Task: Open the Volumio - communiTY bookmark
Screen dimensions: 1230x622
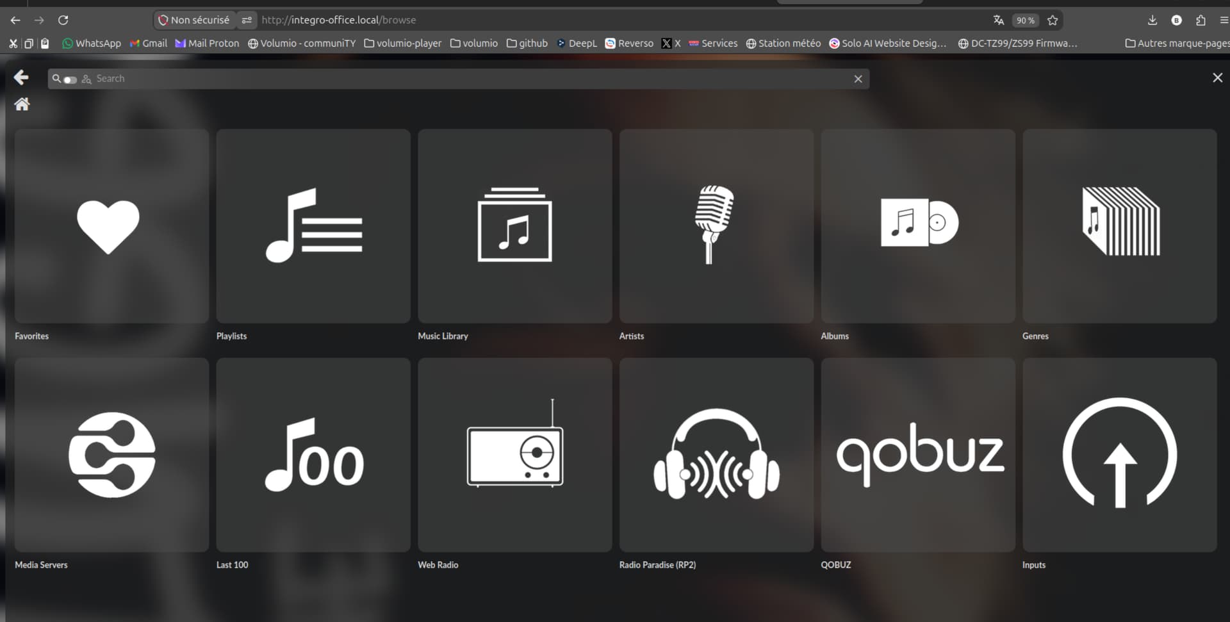Action: coord(302,43)
